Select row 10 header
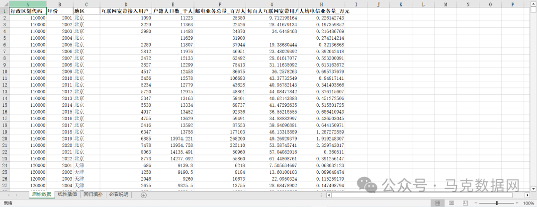Image resolution: width=537 pixels, height=207 pixels. [4, 71]
